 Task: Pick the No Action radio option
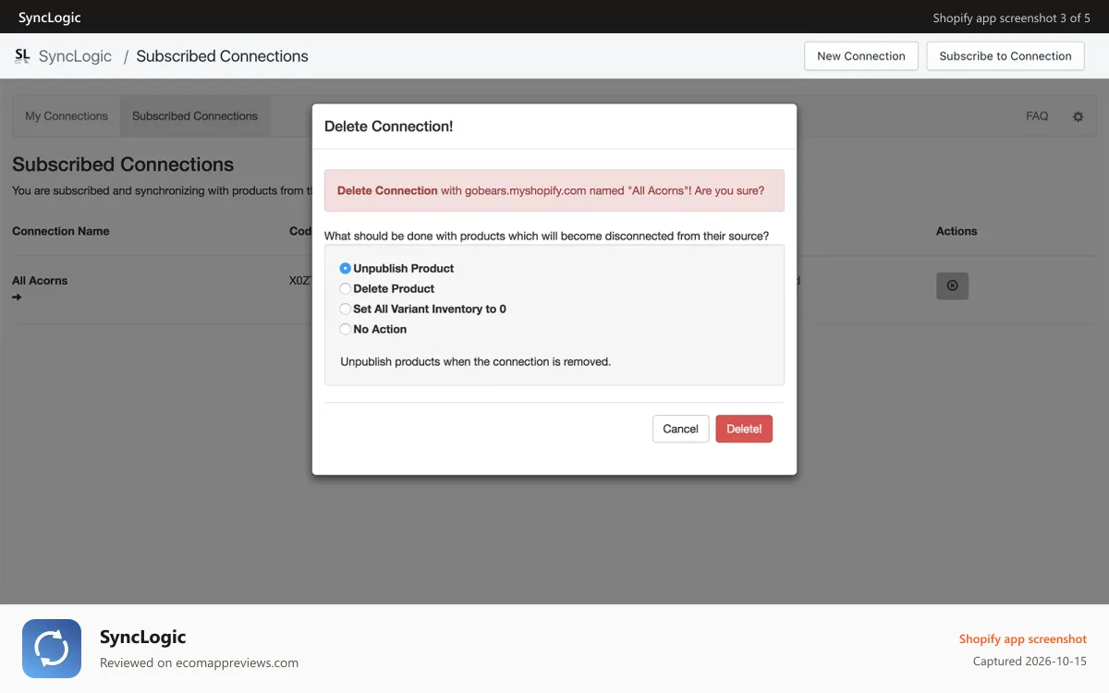point(346,329)
